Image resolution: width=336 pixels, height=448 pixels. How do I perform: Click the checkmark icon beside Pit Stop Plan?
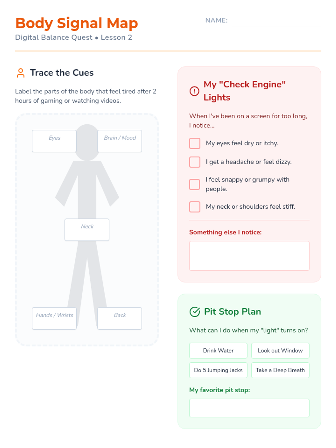195,312
